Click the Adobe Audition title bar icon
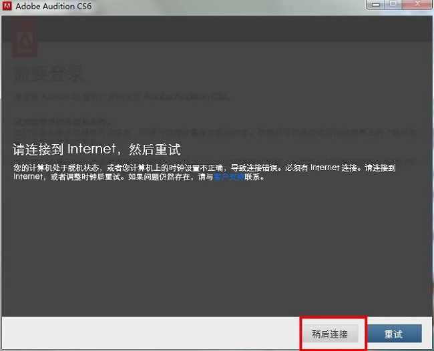 point(7,6)
